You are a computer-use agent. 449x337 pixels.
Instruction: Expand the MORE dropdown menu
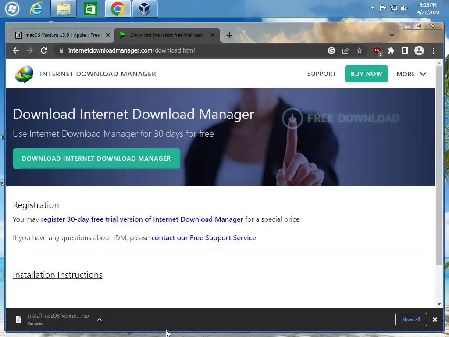tap(411, 74)
